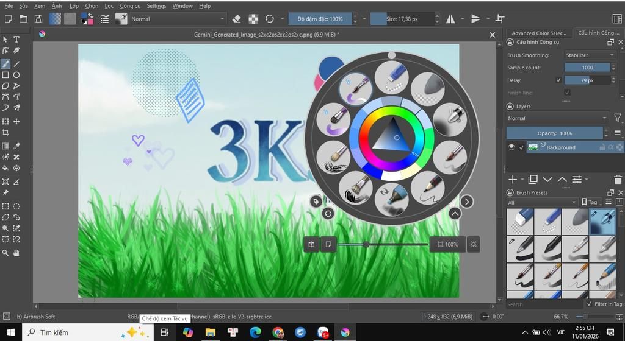
Task: Expand horizontal mirror options arrow
Action: point(463,19)
